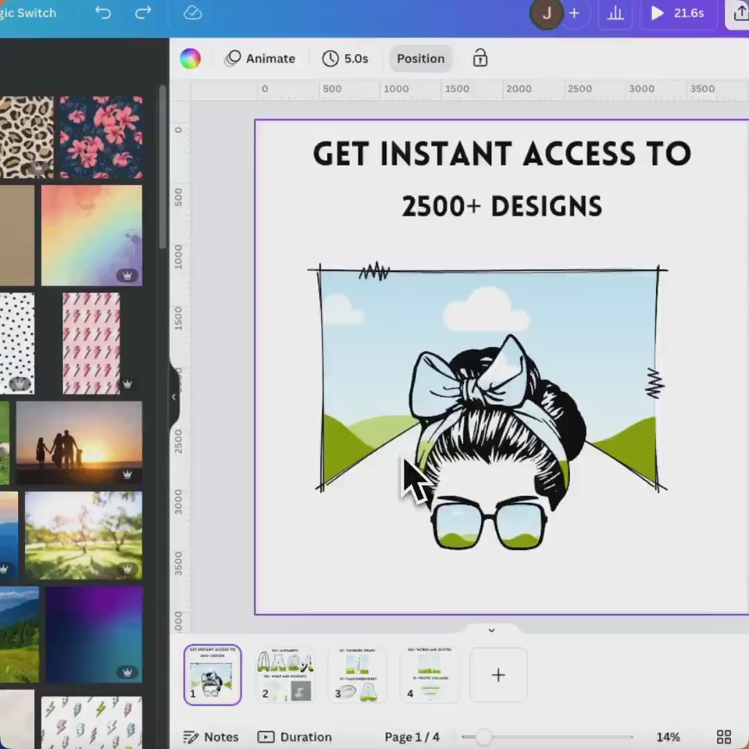Set timing with the 5.0s button

[345, 59]
